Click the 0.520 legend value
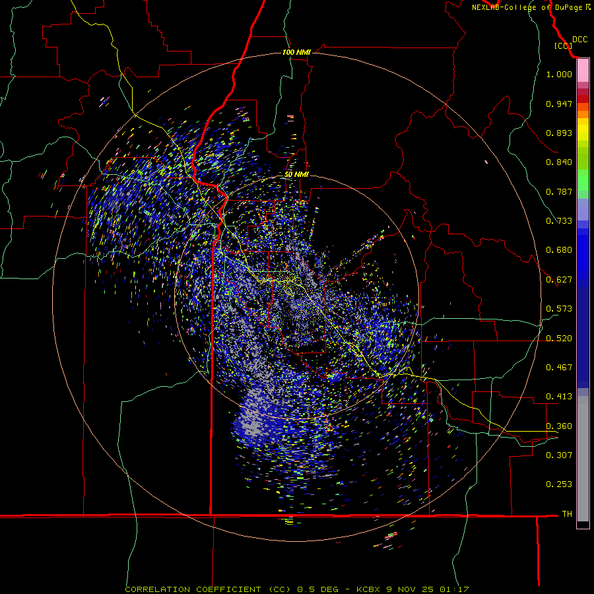594x594 pixels. 559,339
